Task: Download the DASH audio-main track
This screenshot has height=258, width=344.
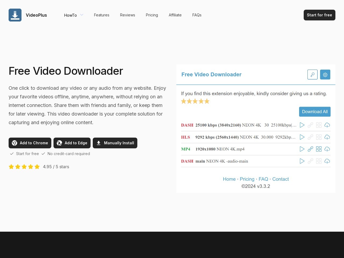Action: (327, 161)
